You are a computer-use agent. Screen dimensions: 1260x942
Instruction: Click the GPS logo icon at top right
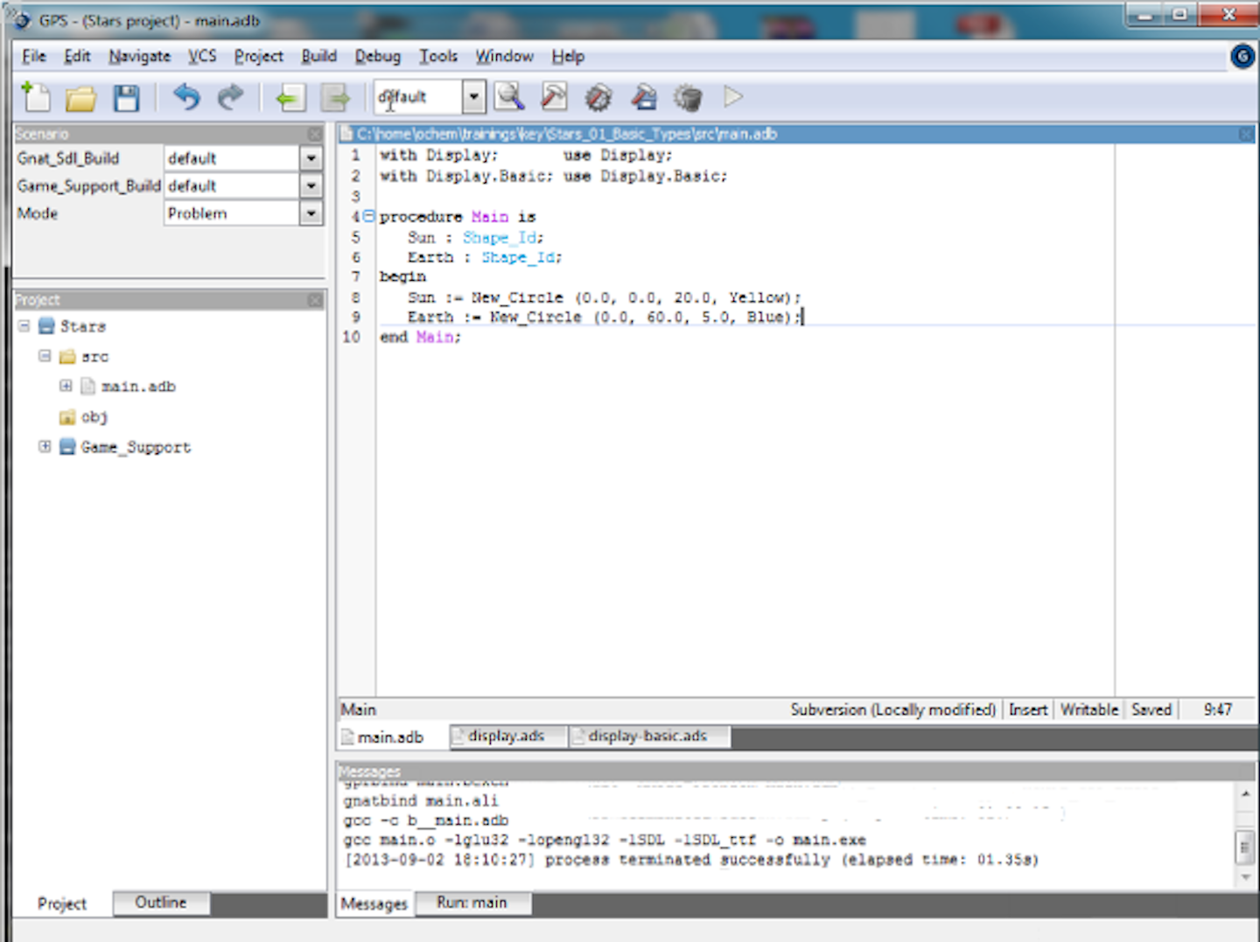coord(1242,57)
